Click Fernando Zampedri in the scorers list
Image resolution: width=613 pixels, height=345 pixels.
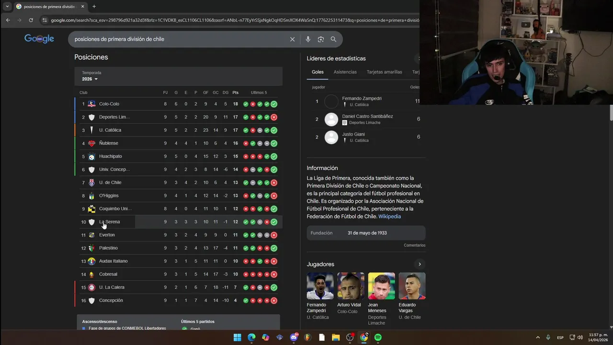pos(362,98)
